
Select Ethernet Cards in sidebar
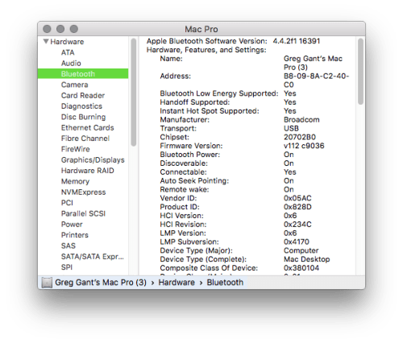pos(87,127)
